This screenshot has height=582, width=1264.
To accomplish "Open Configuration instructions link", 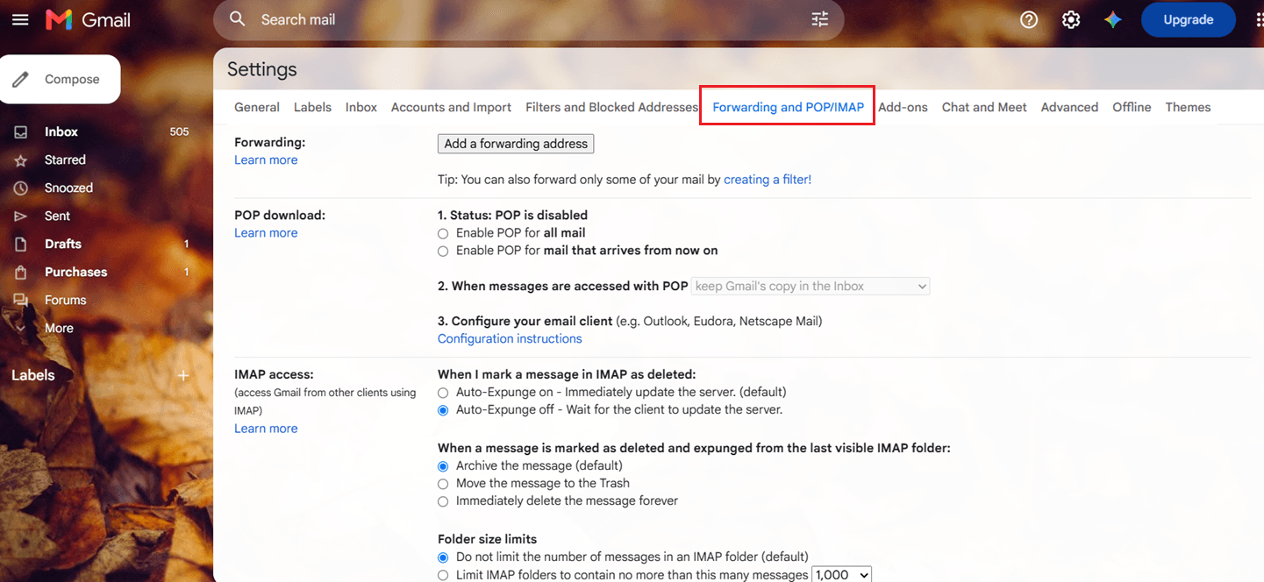I will click(x=510, y=338).
